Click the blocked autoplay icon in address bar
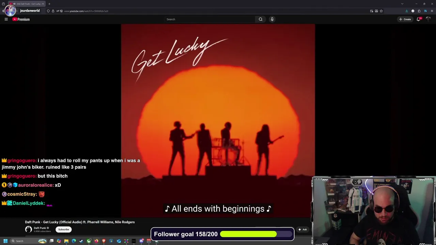Screen dimensions: 436x245 pos(61,11)
